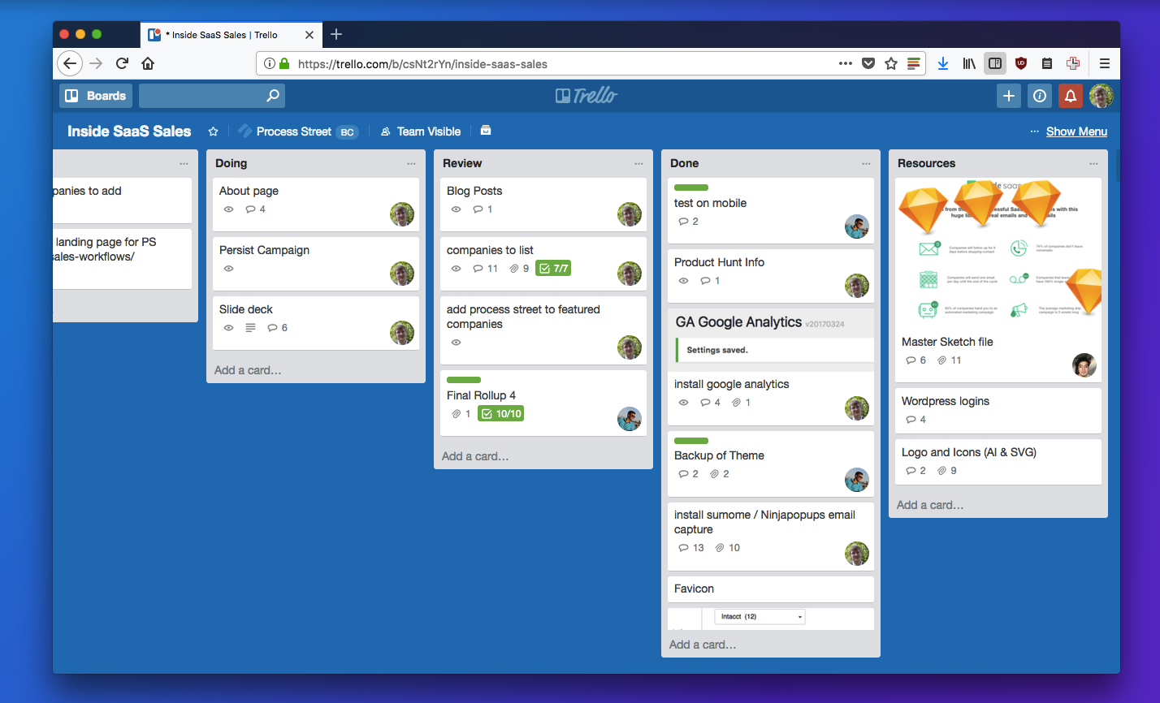
Task: Click comments icon on Slide deck card
Action: click(x=272, y=328)
